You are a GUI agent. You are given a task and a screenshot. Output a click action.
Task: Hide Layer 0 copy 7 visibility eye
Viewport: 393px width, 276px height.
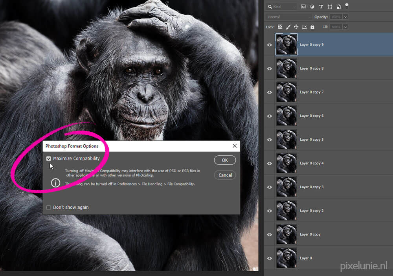270,92
